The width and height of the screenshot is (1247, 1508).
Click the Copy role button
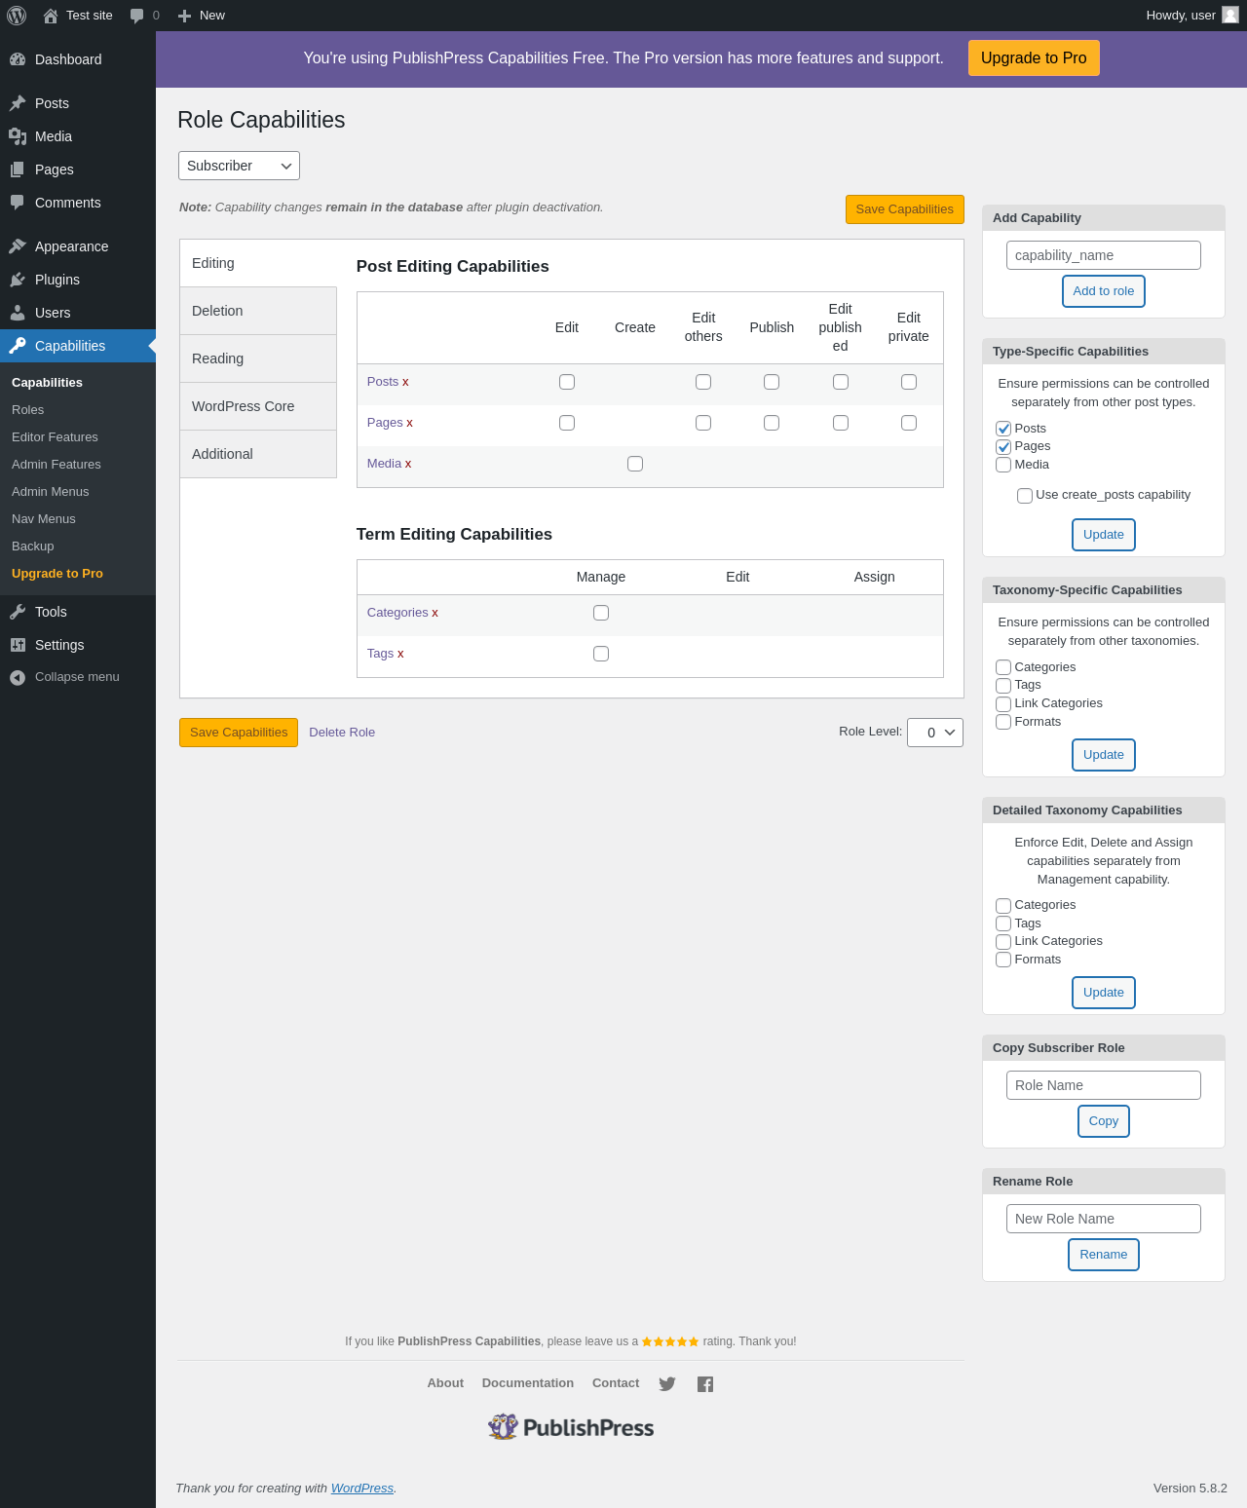tap(1104, 1121)
